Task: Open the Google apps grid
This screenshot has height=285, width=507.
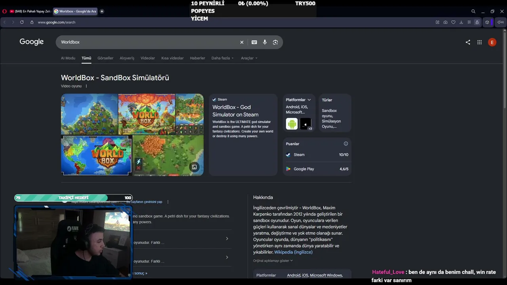Action: tap(479, 42)
